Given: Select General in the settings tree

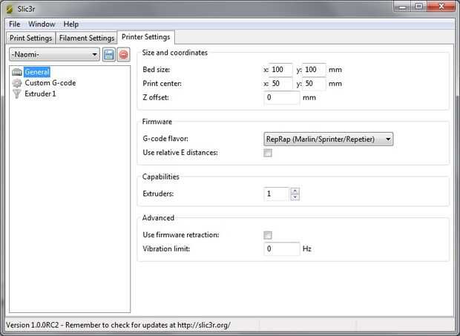Looking at the screenshot, I should 37,72.
